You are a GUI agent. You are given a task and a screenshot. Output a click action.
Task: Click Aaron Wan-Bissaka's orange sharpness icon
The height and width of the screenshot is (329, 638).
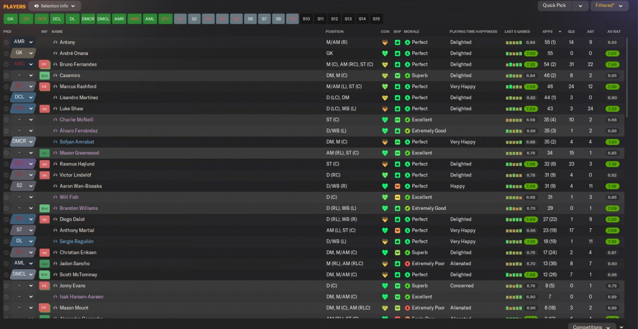[397, 186]
